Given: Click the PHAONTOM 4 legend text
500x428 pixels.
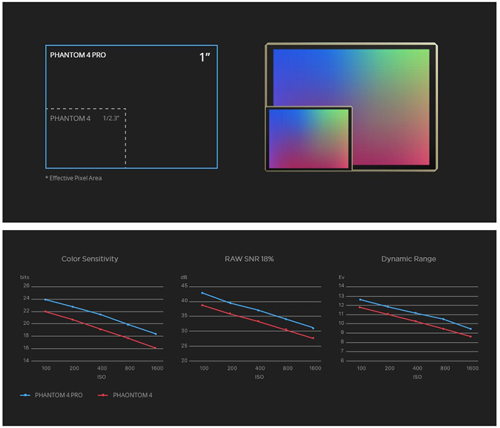Looking at the screenshot, I should coord(132,395).
